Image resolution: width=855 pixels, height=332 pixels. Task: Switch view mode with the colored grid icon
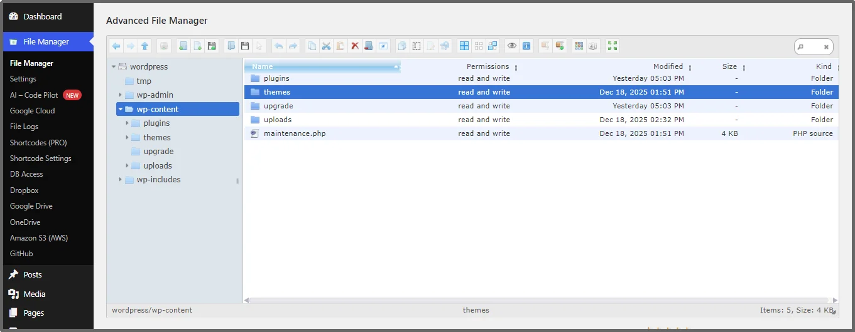click(x=579, y=46)
